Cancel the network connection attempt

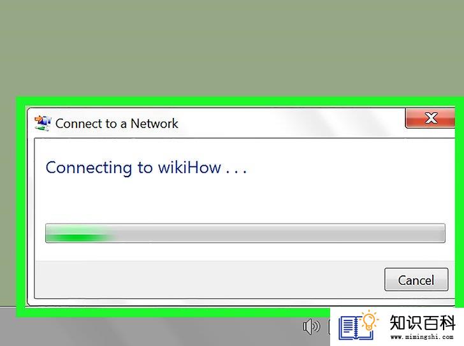pyautogui.click(x=416, y=280)
